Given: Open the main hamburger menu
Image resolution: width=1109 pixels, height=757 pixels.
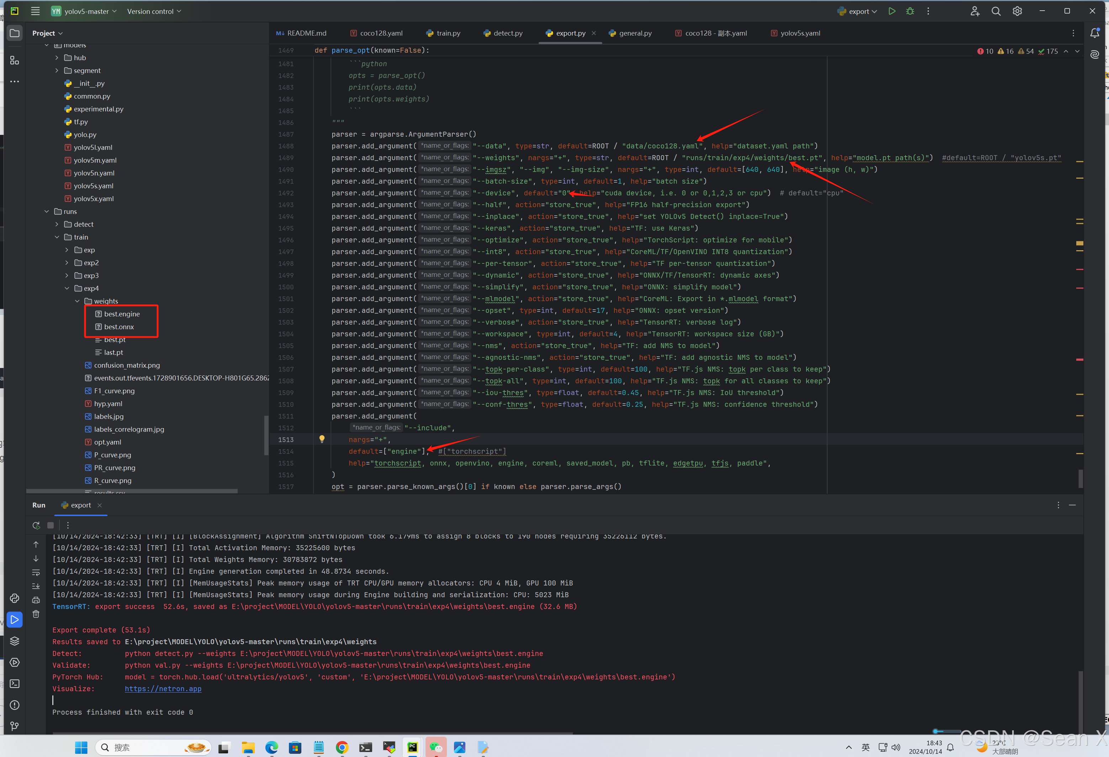Looking at the screenshot, I should [x=35, y=11].
